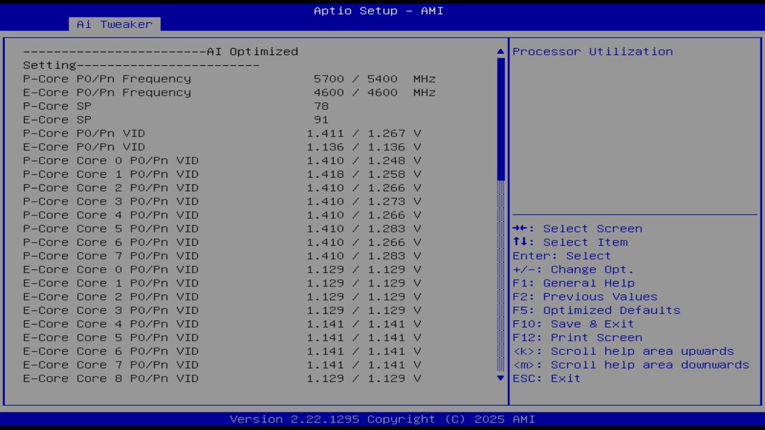Click the scrollbar up arrow
The width and height of the screenshot is (765, 430).
(500, 51)
